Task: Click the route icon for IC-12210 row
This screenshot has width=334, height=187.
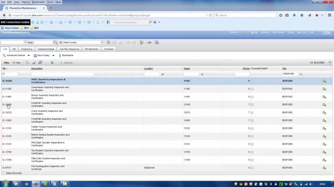Action: click(324, 112)
